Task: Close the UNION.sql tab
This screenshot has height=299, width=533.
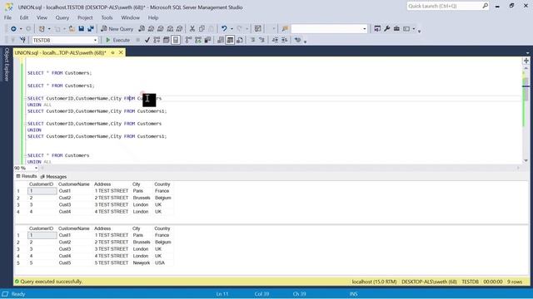Action: pos(121,52)
